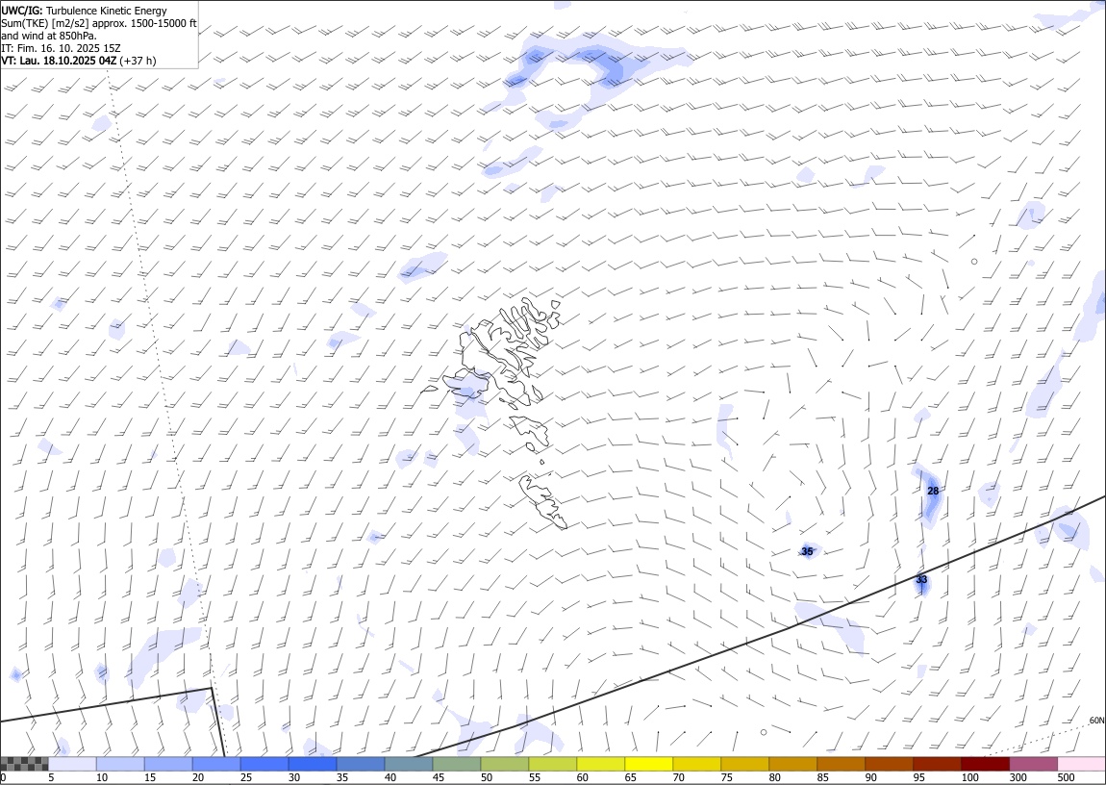
Task: Click the pale pink above-500 legend swatch
Action: tap(1081, 764)
